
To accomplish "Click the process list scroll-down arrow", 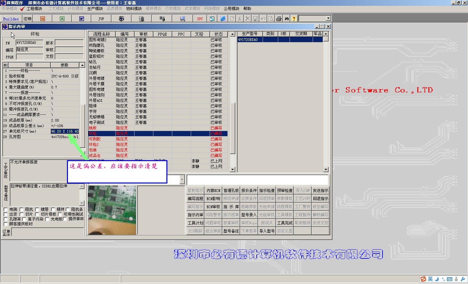I will 232,170.
